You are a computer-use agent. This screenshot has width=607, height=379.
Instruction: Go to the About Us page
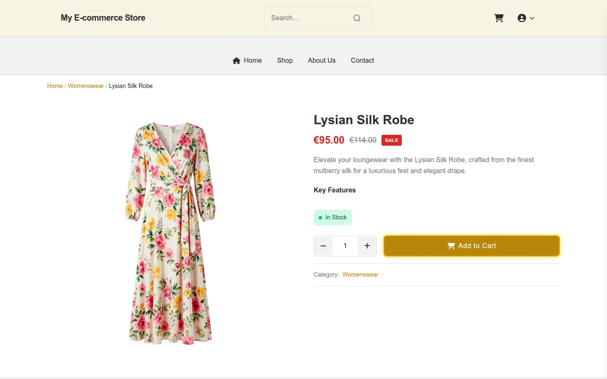(x=322, y=61)
